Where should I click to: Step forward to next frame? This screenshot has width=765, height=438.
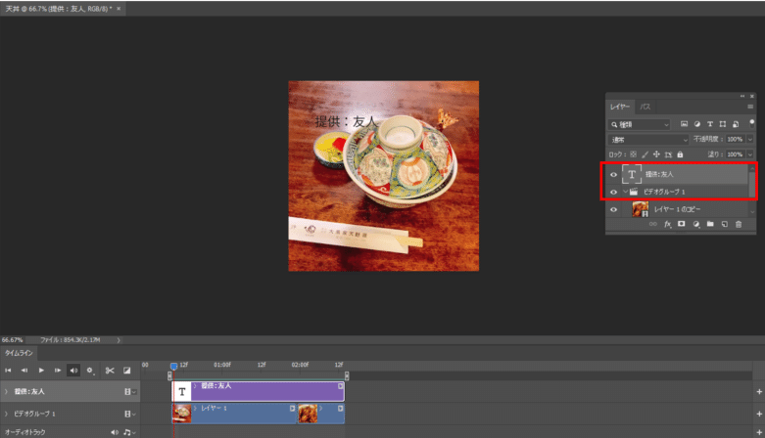click(58, 371)
